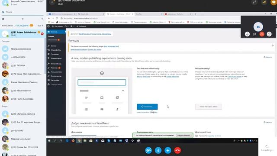The image size is (277, 156).
Task: Open a new tab in shared browser
Action: 195,14
